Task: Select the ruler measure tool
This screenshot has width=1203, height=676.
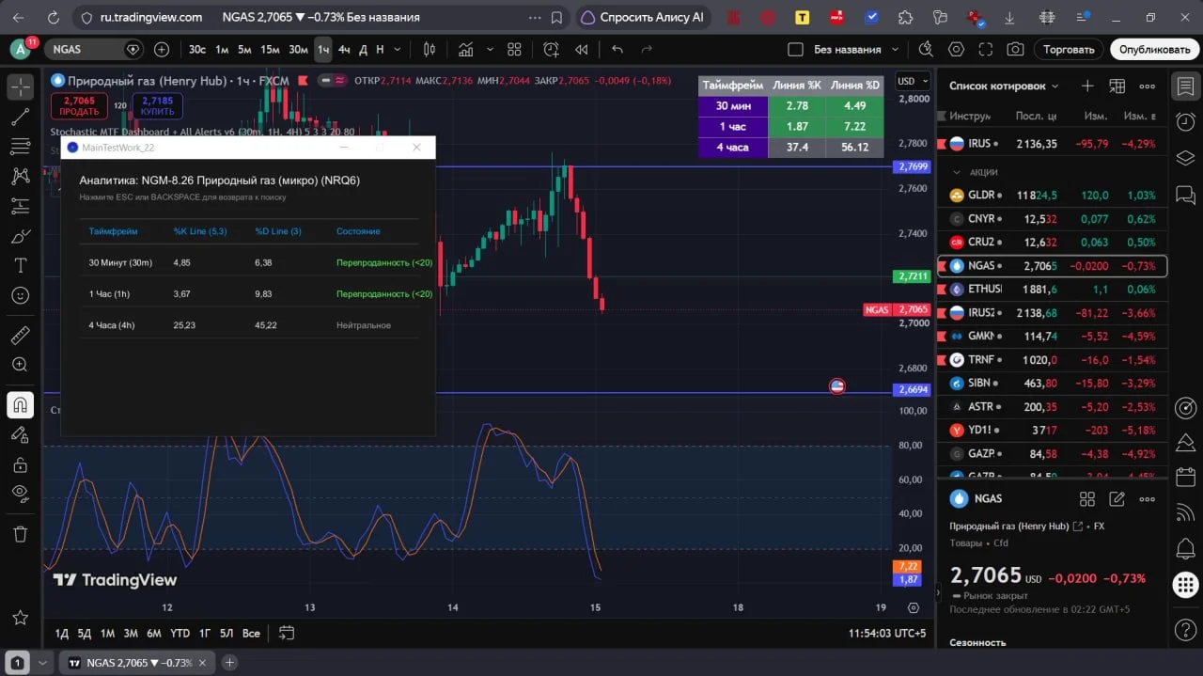Action: click(20, 335)
